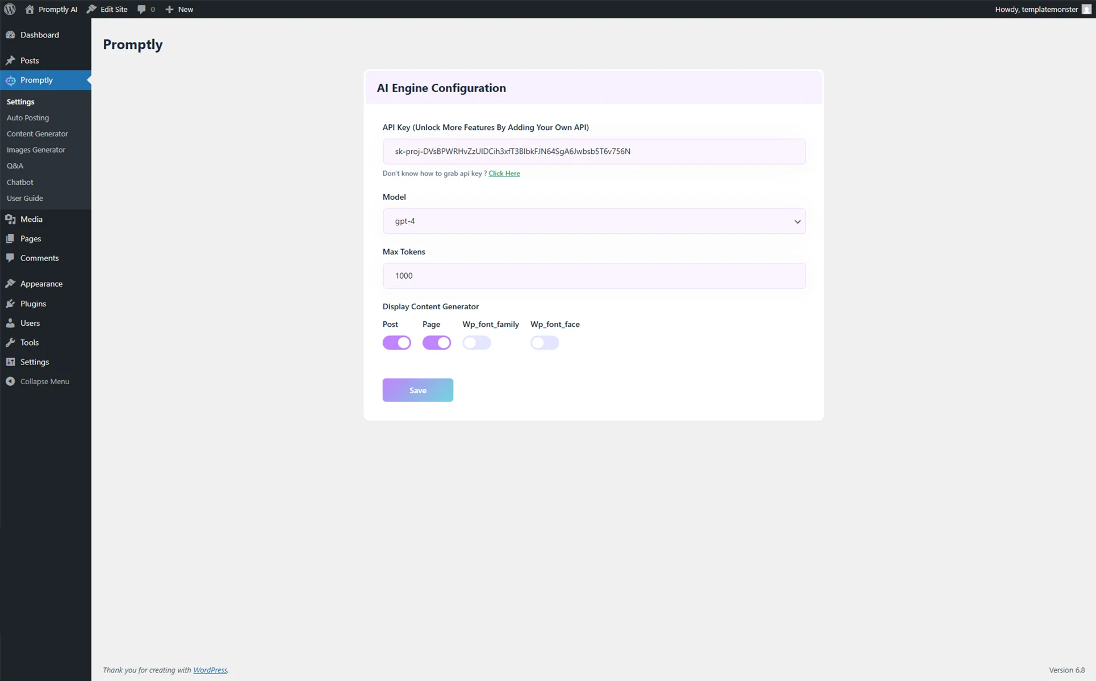Focus the Max Tokens input field
Image resolution: width=1096 pixels, height=681 pixels.
click(x=594, y=276)
